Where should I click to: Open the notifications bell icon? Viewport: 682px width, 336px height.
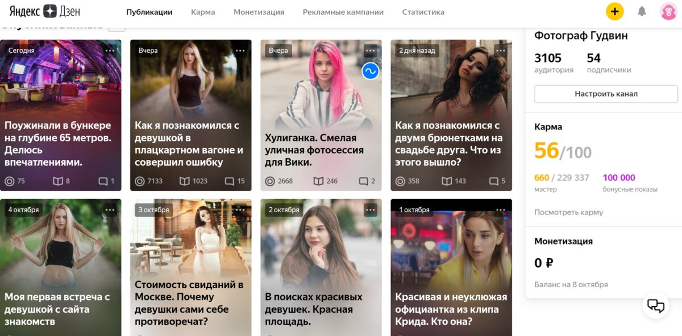[642, 11]
